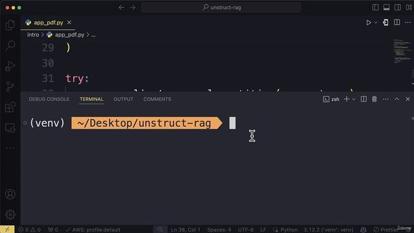The width and height of the screenshot is (414, 233).
Task: Open the Customize Layout icon
Action: coord(409,7)
